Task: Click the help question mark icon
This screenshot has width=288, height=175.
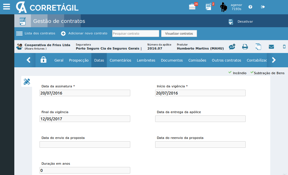Action: tap(250, 7)
